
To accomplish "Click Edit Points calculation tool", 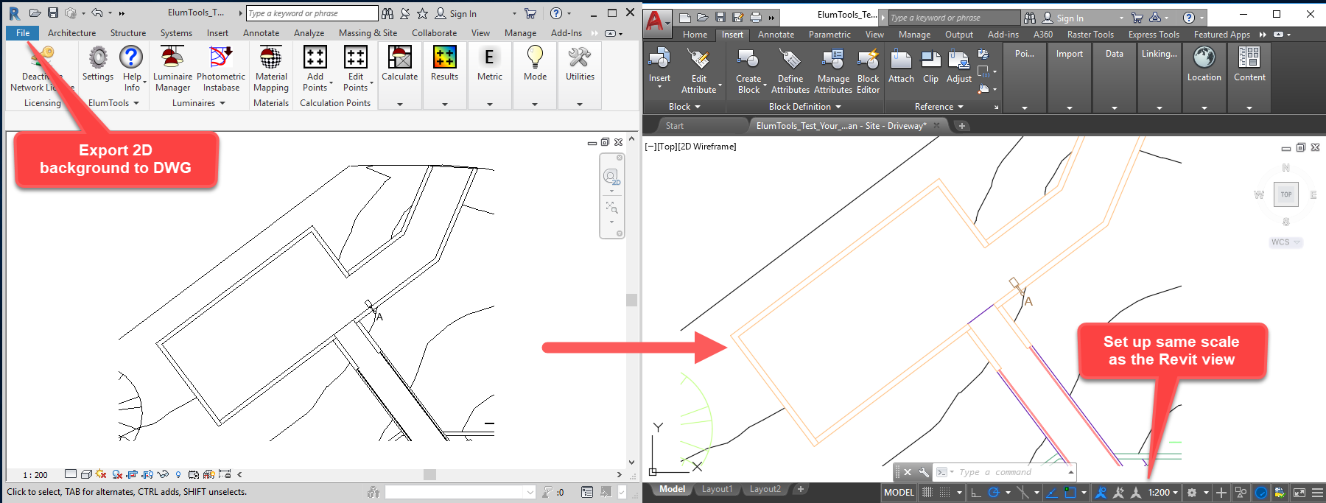I will click(x=356, y=68).
